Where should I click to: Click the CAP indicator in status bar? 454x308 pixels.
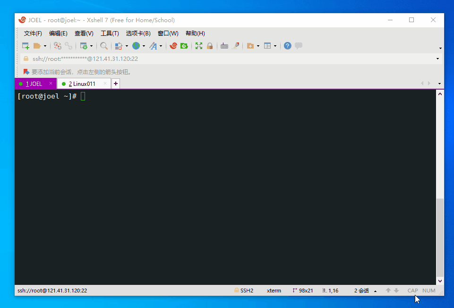pos(412,291)
